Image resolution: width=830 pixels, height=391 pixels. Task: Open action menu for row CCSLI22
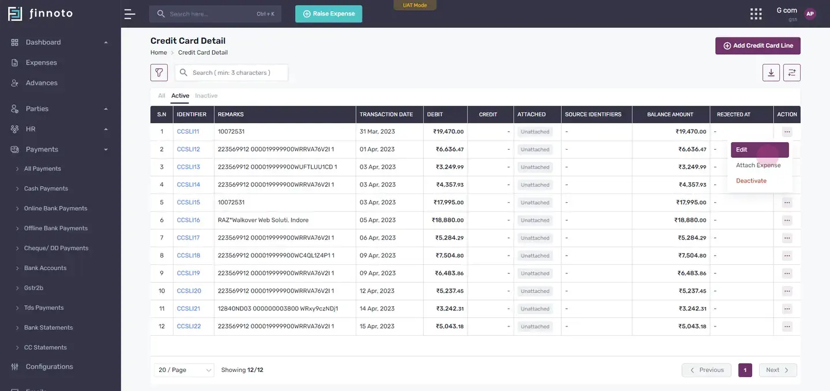[x=787, y=327]
